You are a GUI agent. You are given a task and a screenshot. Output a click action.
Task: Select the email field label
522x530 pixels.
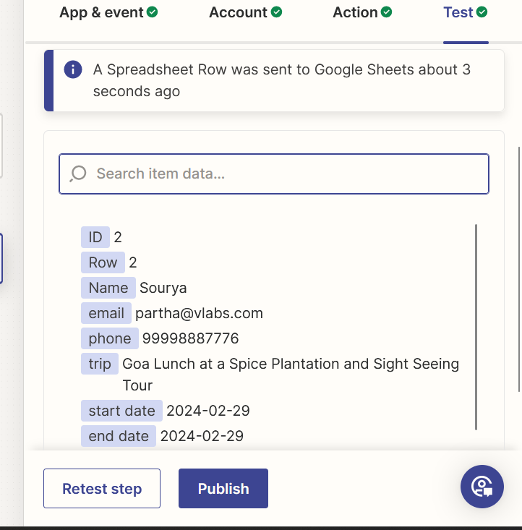(x=106, y=313)
